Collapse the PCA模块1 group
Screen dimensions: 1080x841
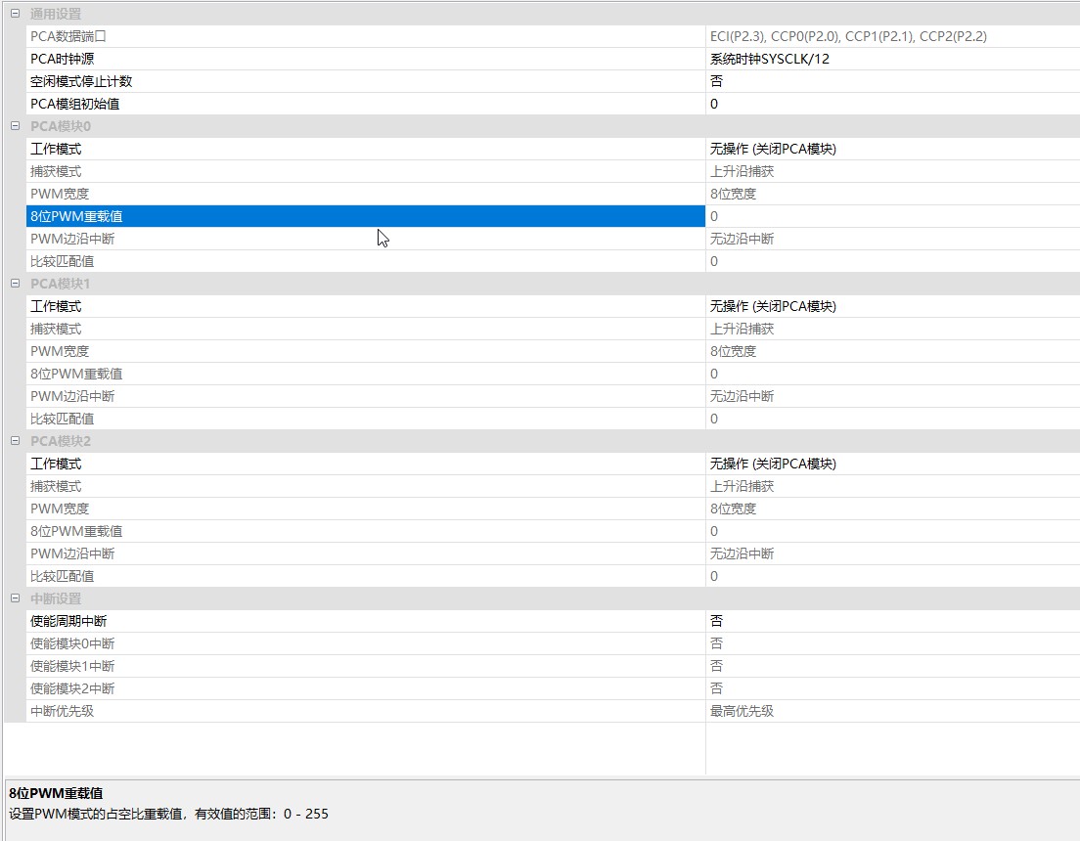coord(15,284)
